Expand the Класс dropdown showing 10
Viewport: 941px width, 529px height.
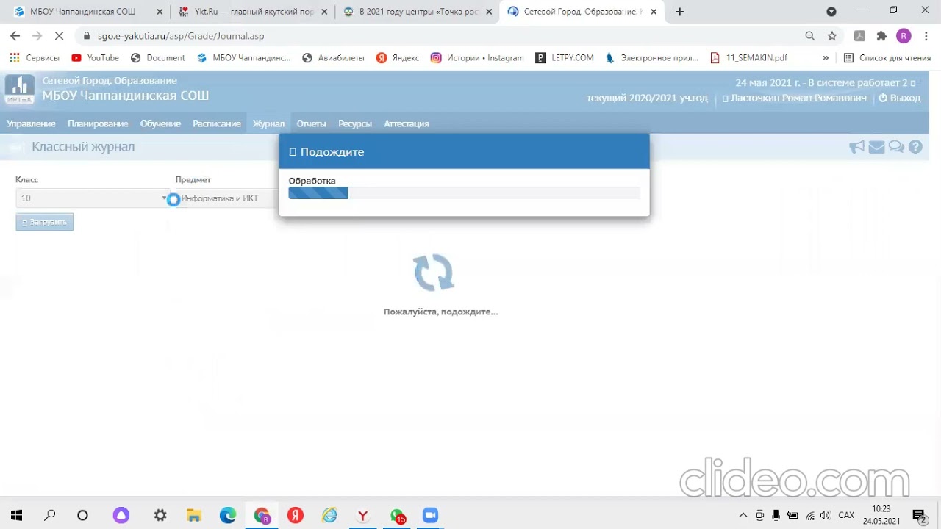point(93,198)
